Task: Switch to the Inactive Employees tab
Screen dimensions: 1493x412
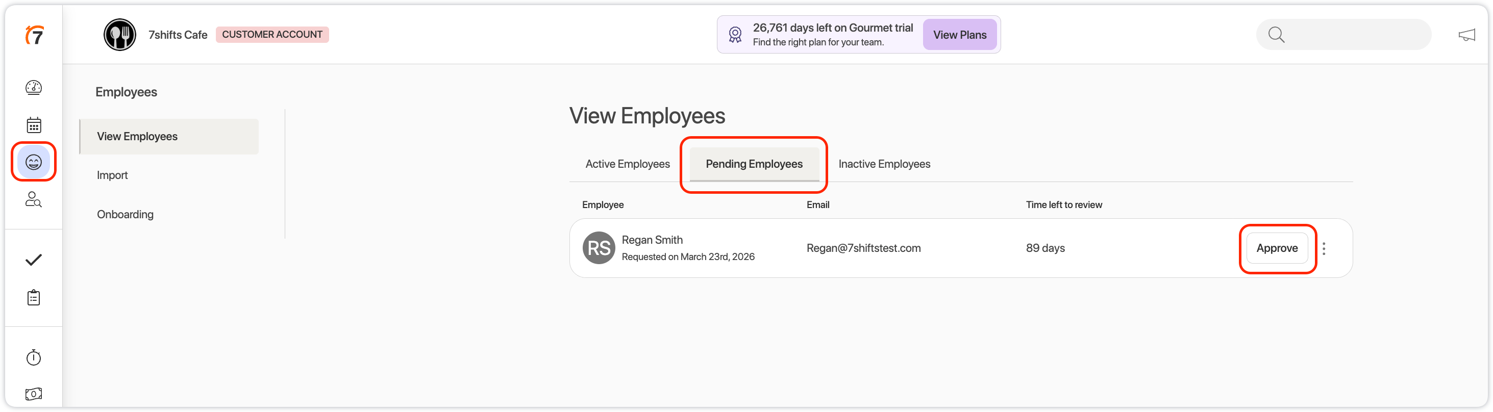Action: (x=884, y=164)
